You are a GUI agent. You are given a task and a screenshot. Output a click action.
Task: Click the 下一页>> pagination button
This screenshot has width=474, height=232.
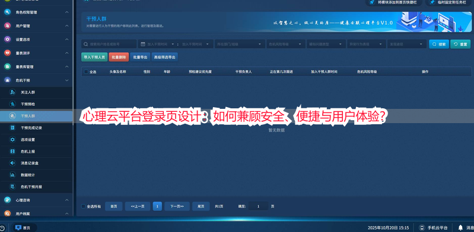pyautogui.click(x=177, y=207)
